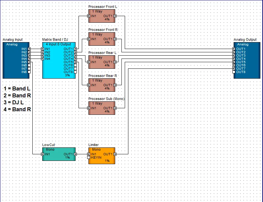263x202 pixels.
Task: Click the unconnected KEYIN port on Limiter
Action: click(x=89, y=158)
